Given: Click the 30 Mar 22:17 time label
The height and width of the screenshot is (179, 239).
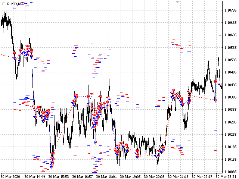Looking at the screenshot, I should click(202, 176).
